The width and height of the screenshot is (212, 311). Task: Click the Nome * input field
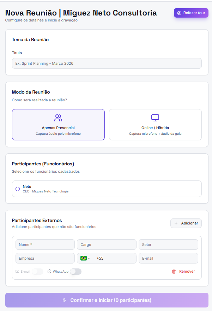click(x=45, y=245)
